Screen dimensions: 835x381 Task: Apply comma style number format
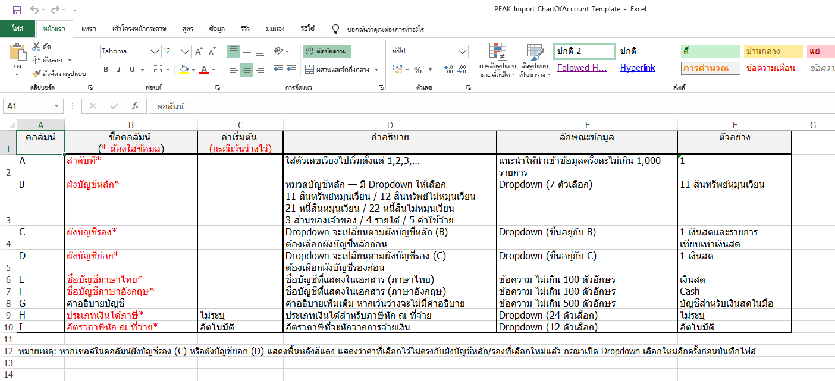pos(430,70)
